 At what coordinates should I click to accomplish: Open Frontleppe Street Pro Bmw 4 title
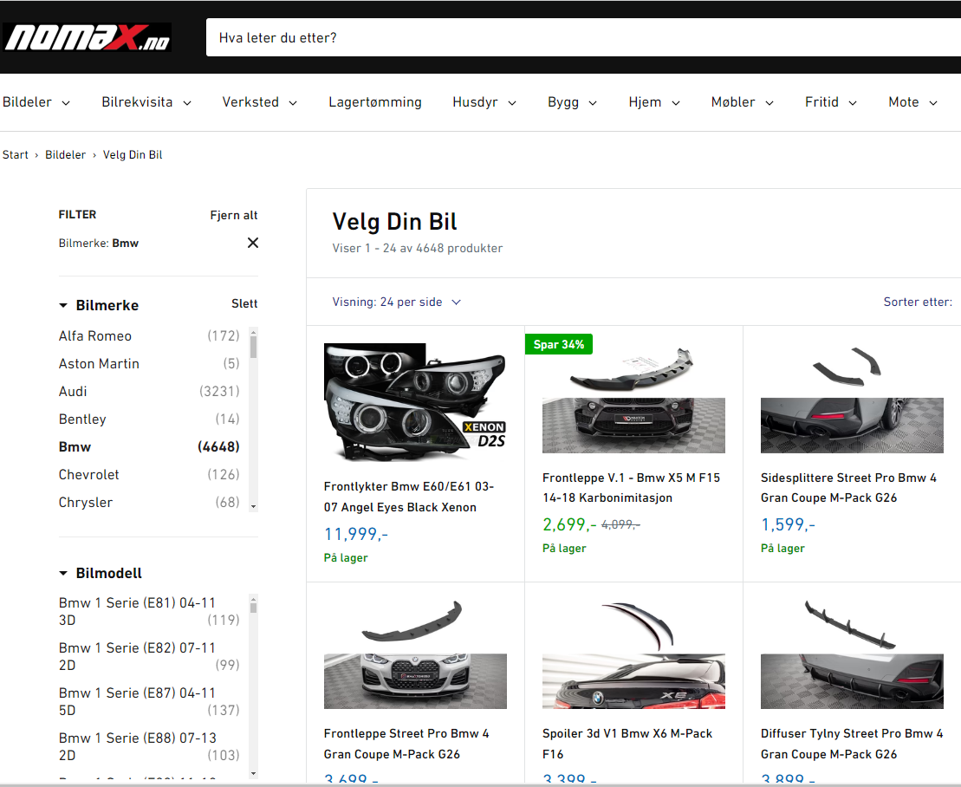406,744
